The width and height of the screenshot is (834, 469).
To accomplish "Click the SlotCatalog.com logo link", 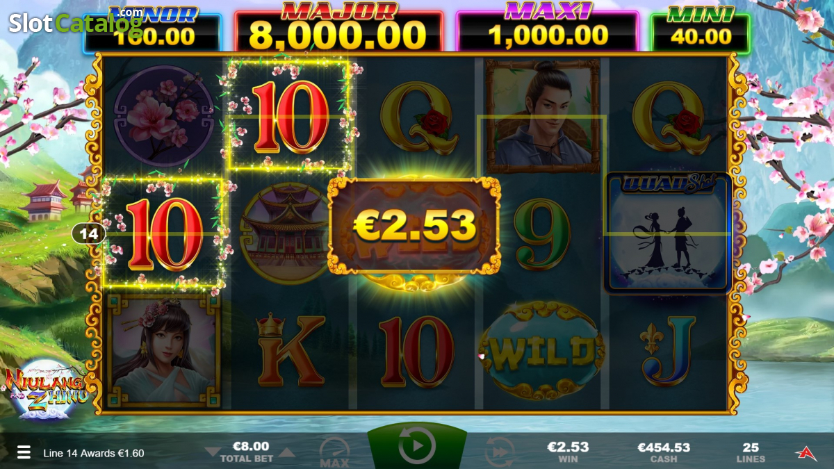I will click(75, 22).
